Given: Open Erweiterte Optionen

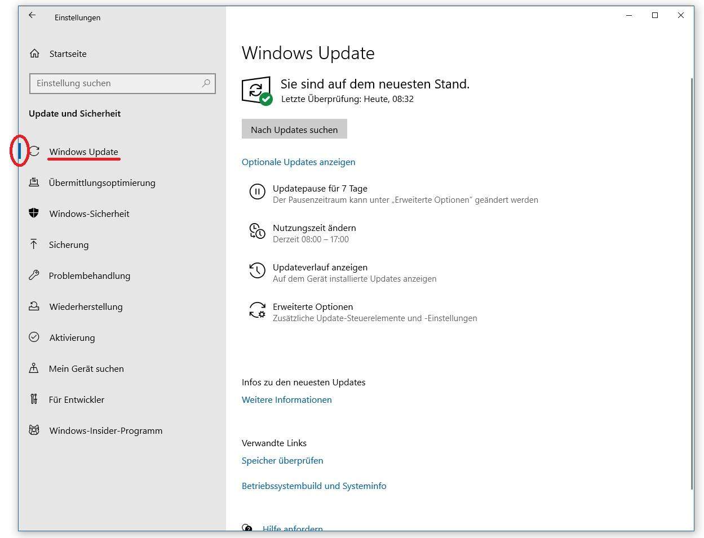Looking at the screenshot, I should (313, 306).
